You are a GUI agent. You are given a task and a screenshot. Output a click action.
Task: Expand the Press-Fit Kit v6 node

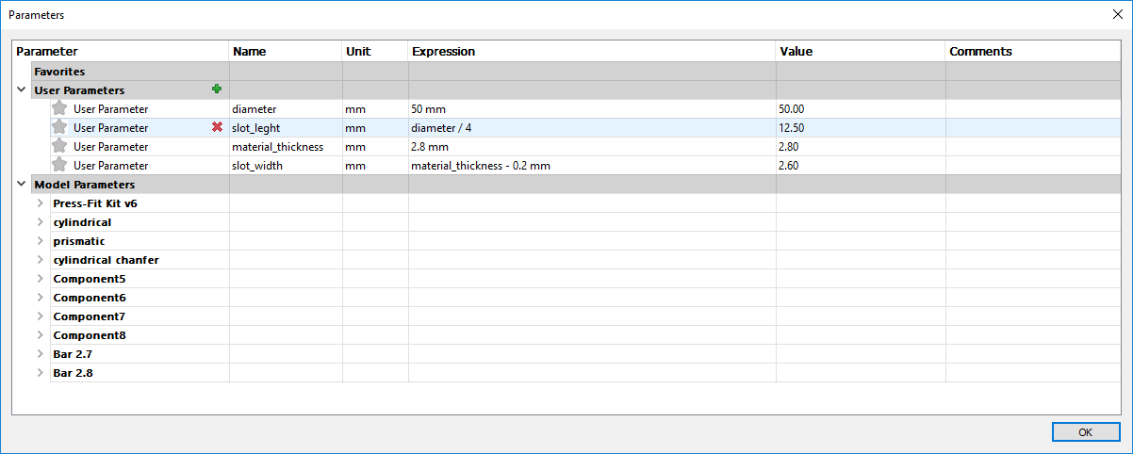pyautogui.click(x=40, y=203)
